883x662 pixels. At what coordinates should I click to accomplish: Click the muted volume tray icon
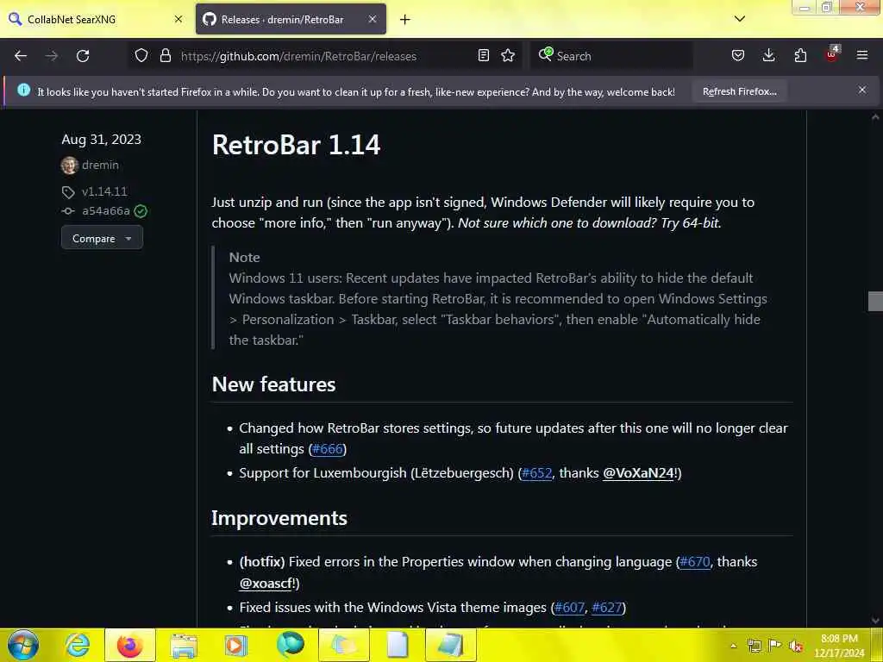point(796,646)
